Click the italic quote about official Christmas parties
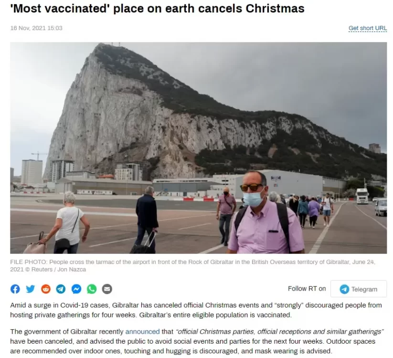The height and width of the screenshot is (358, 393). pos(280,331)
